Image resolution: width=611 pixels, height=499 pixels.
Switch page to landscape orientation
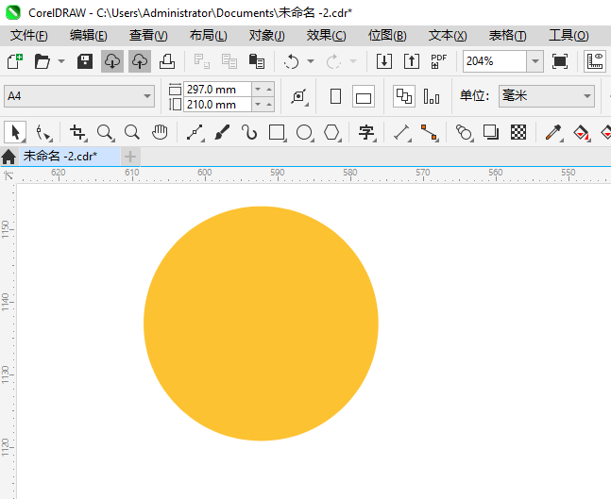coord(364,96)
